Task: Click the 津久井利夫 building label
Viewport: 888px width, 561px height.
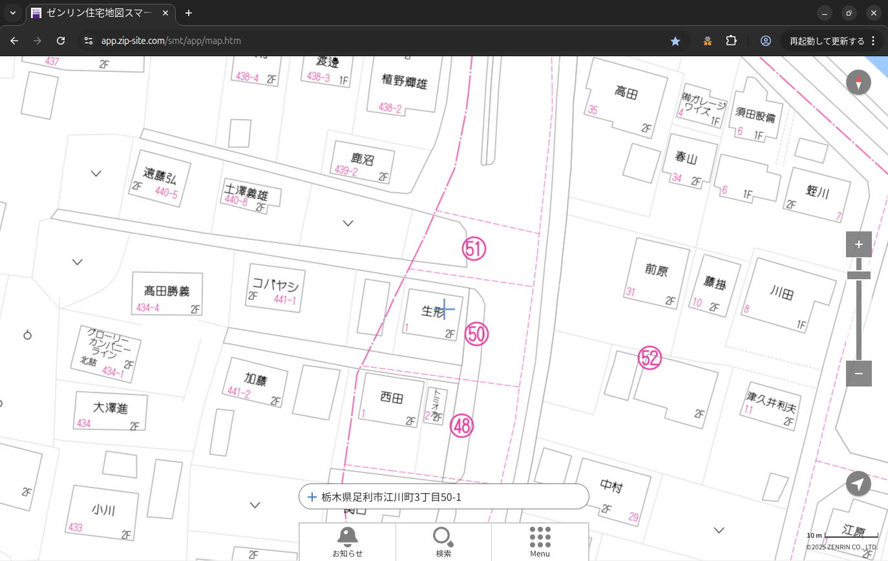Action: coord(772,403)
